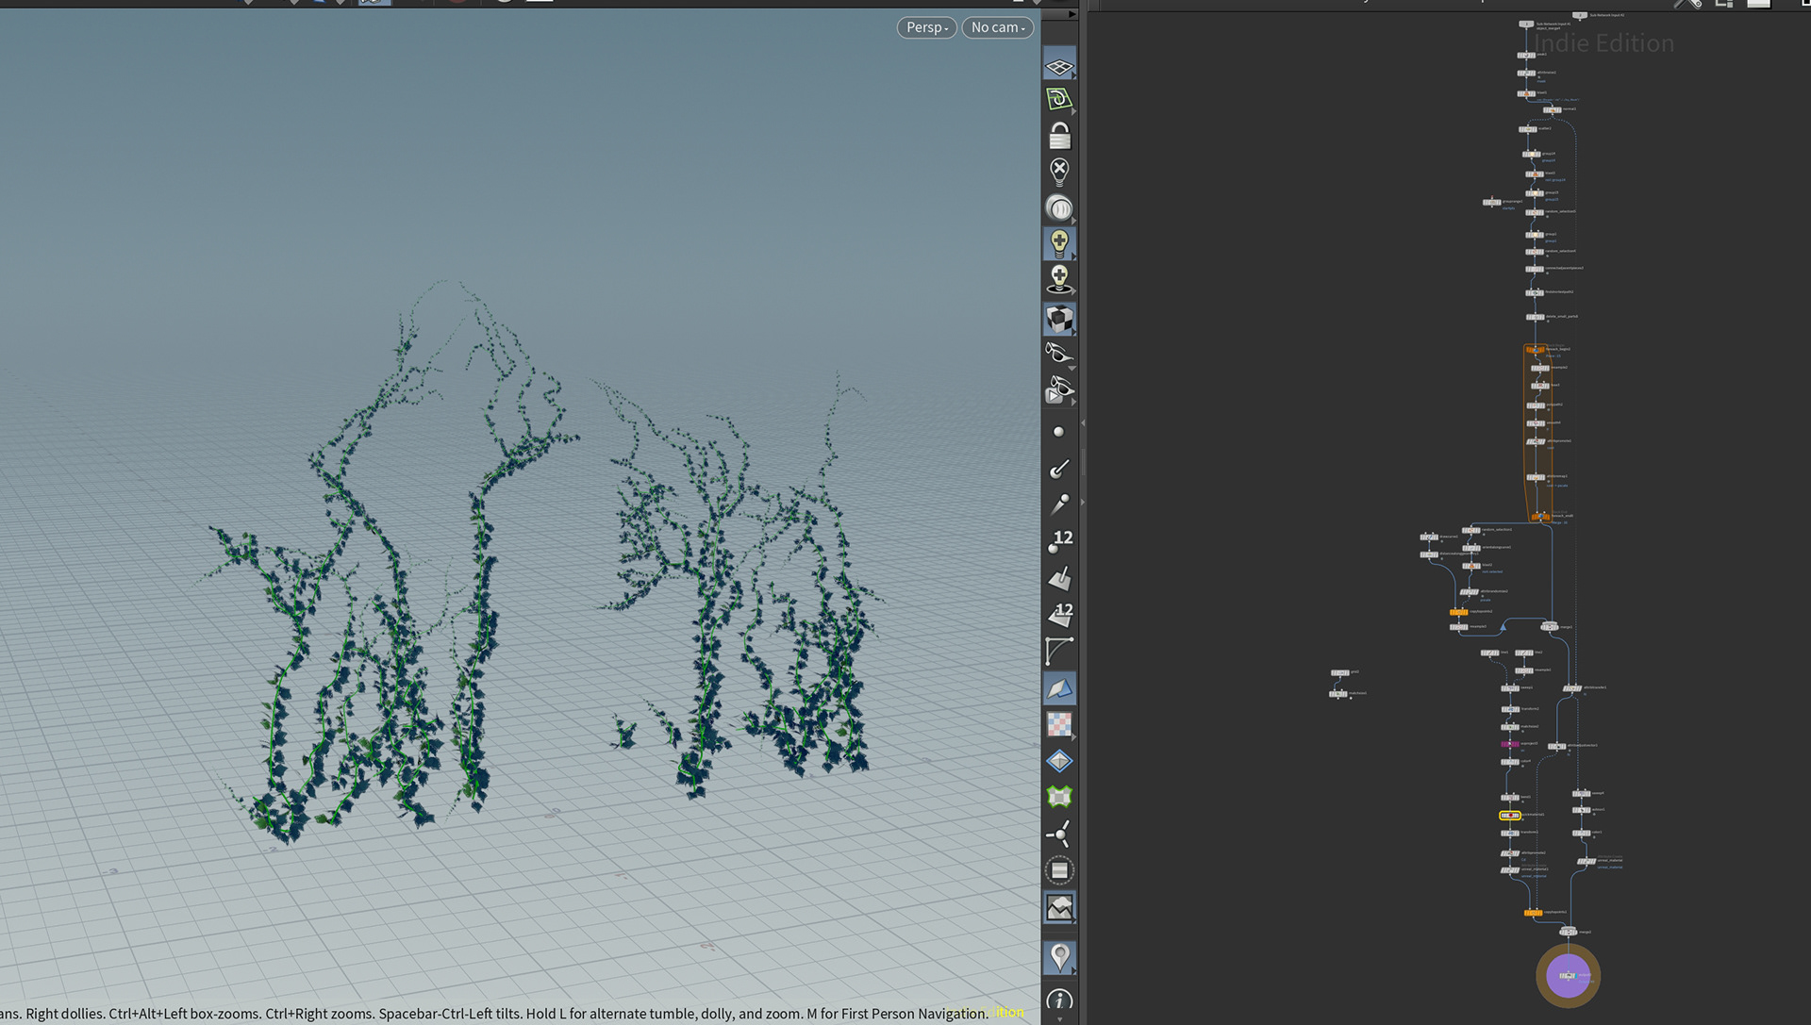Show point numbers with the 12 icon
The image size is (1811, 1025).
(x=1059, y=540)
